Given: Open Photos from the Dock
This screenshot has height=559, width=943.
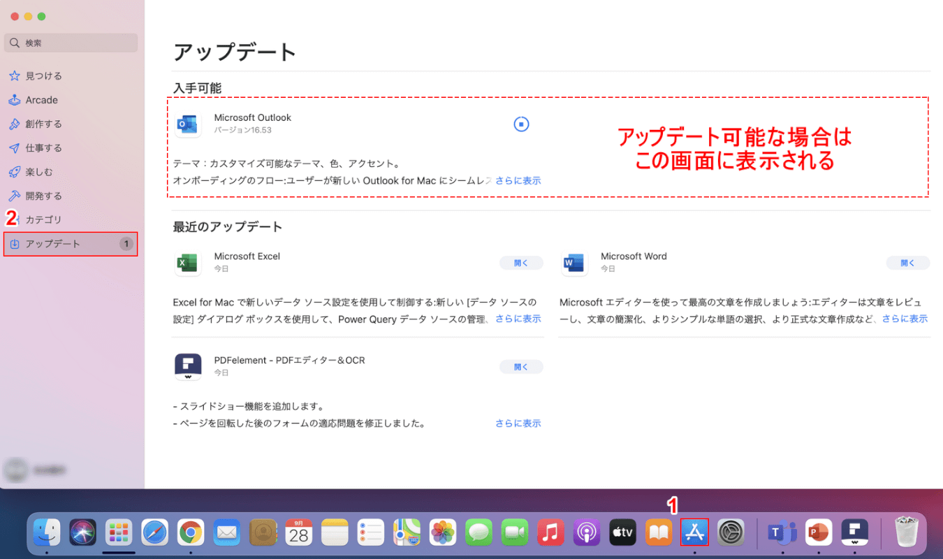Looking at the screenshot, I should [x=443, y=532].
